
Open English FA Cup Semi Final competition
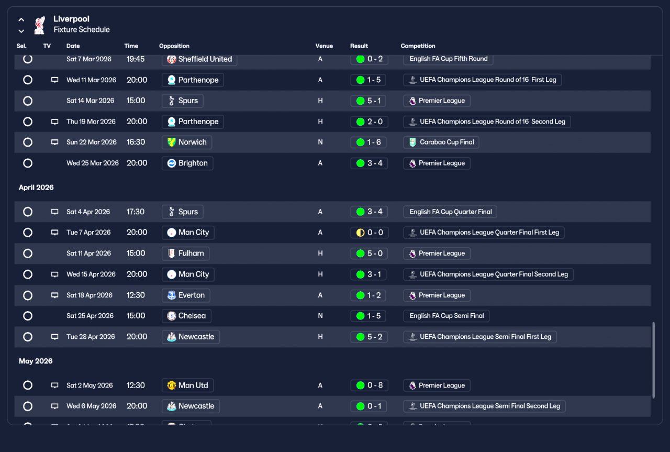click(446, 316)
